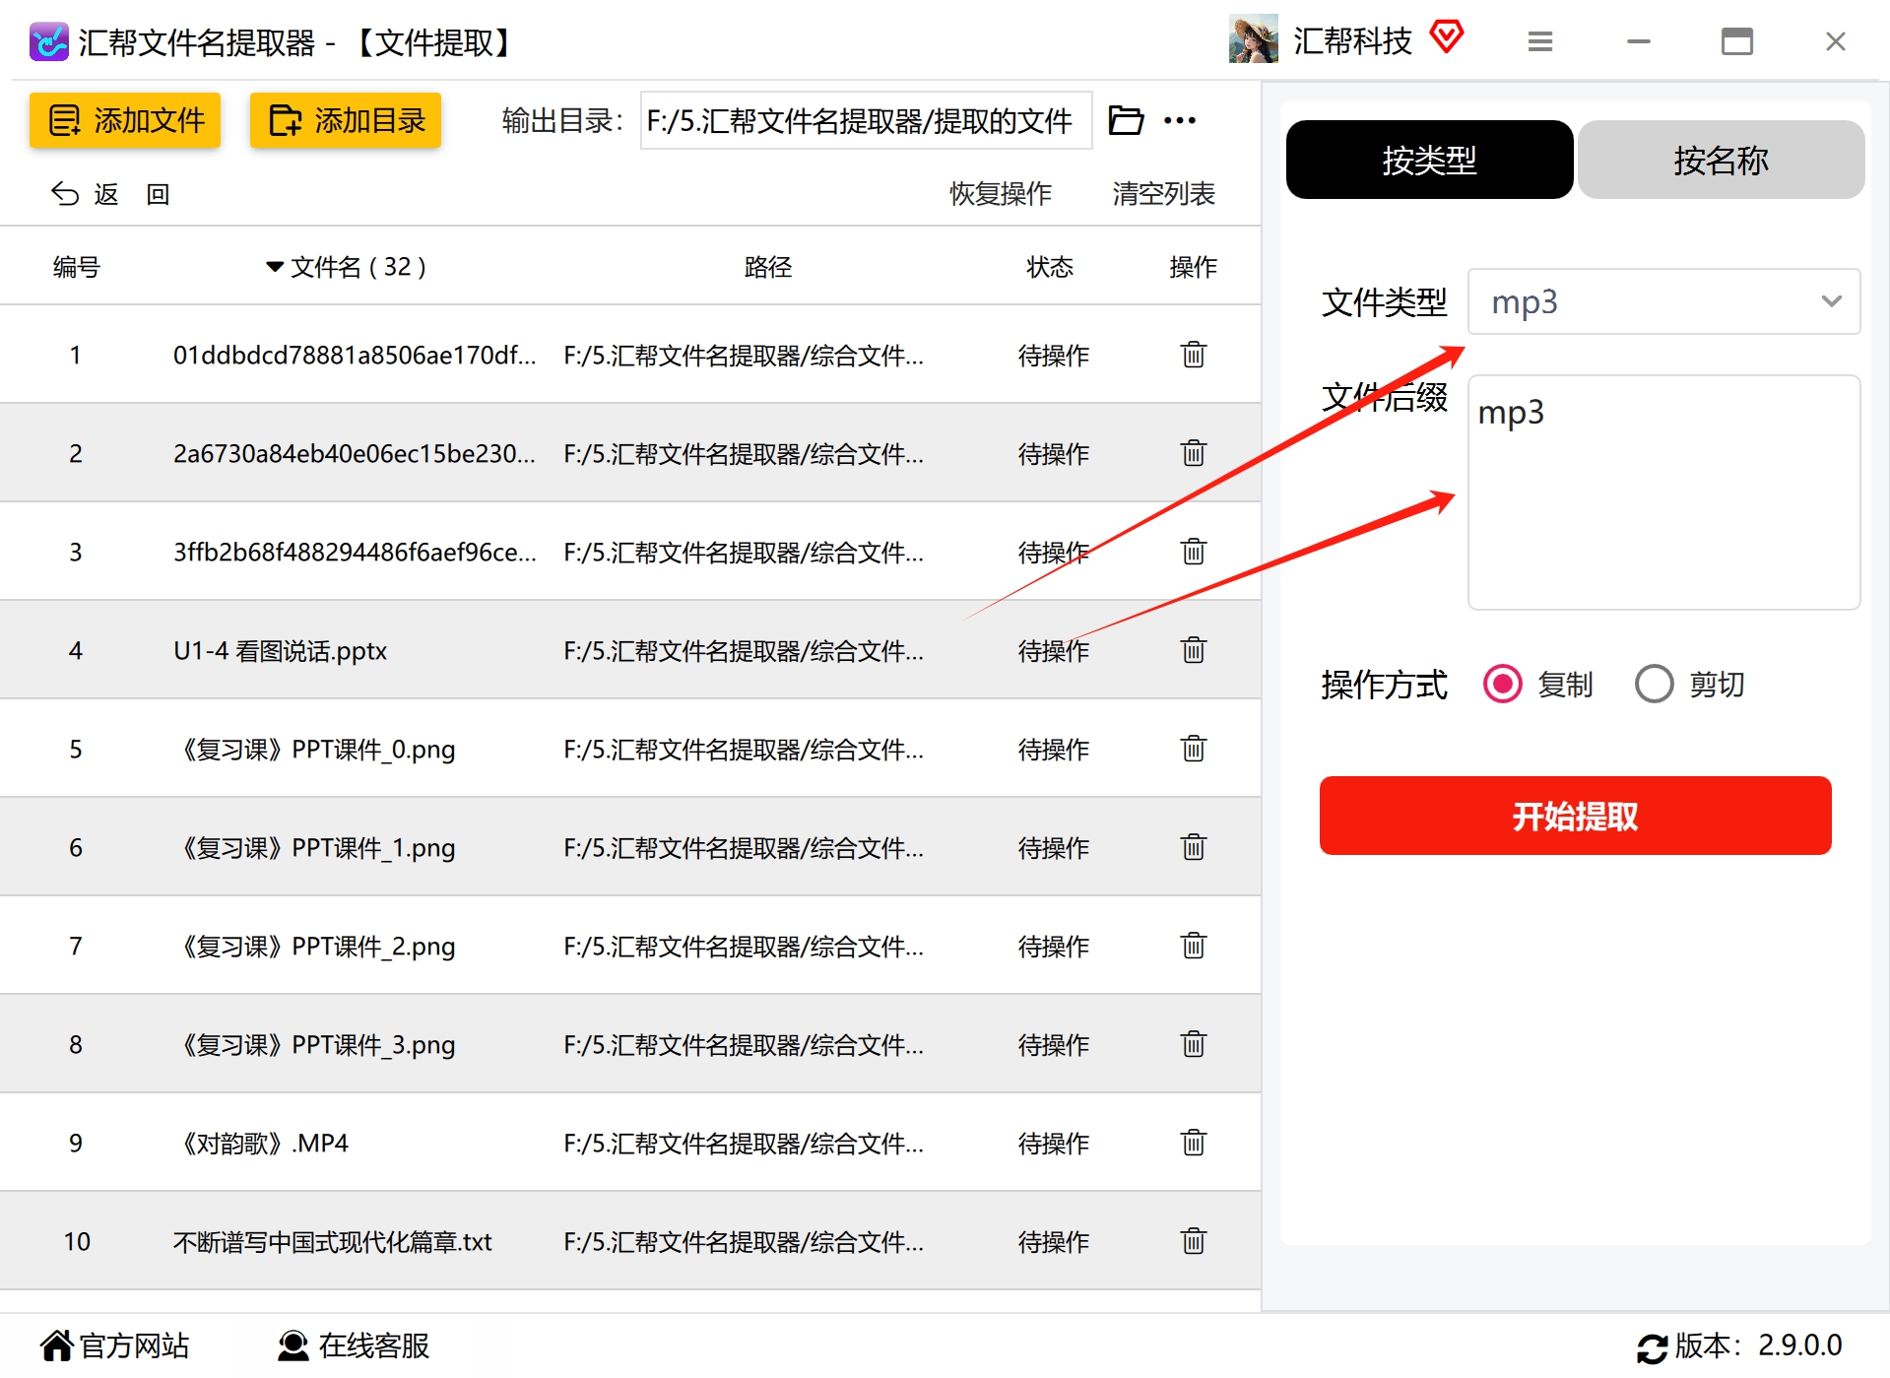This screenshot has width=1890, height=1378.
Task: Select file name 不断谱写中国式现代化篇章.txt
Action: tap(332, 1242)
